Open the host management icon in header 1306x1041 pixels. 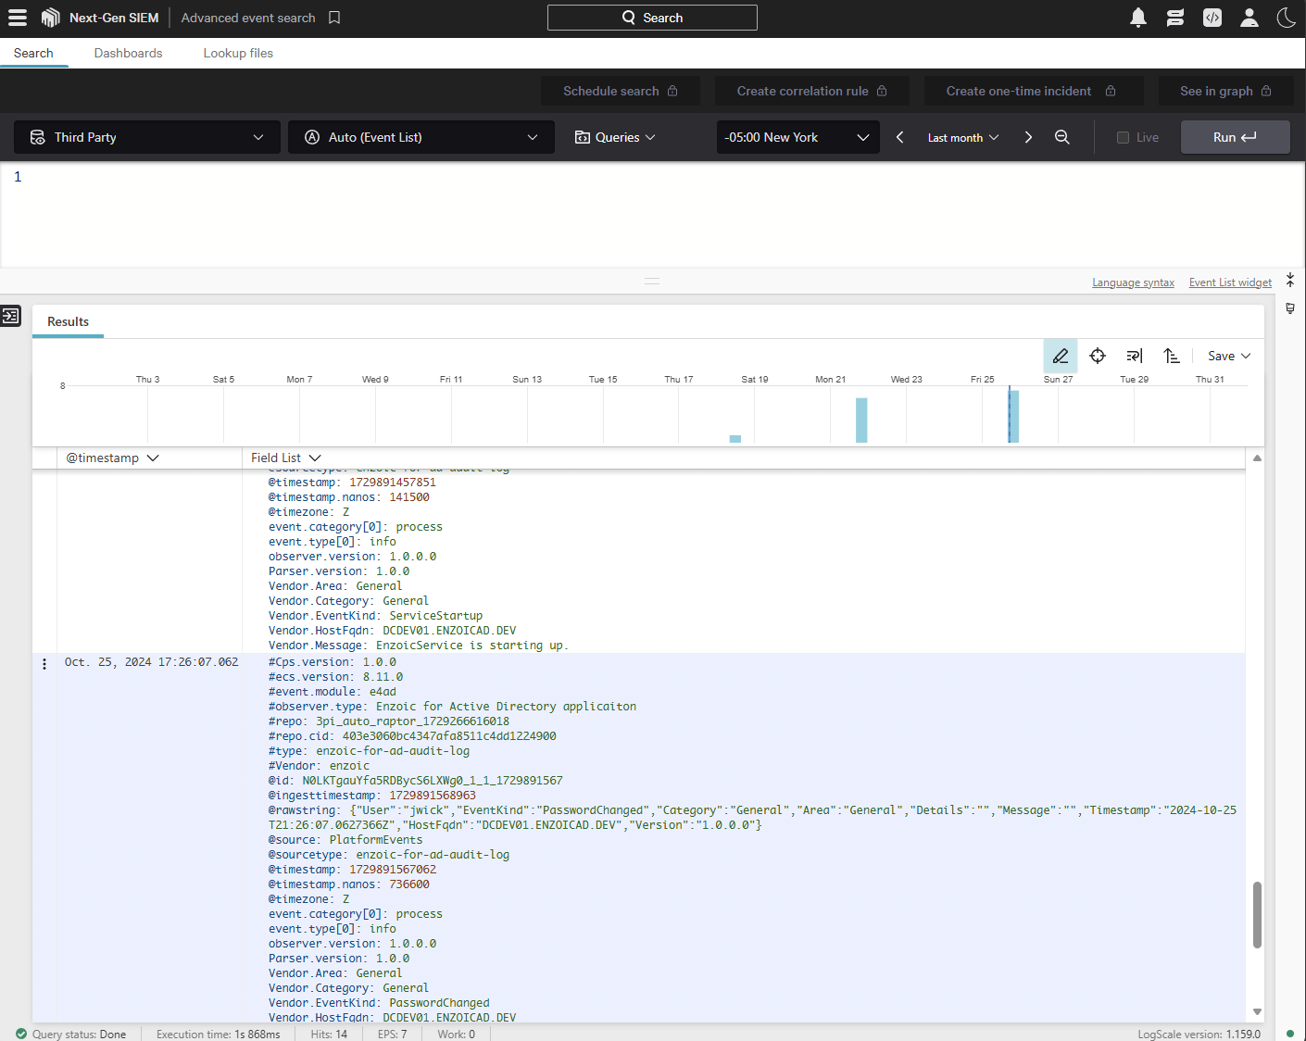[1175, 18]
